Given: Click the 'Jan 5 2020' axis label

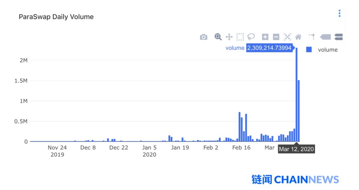Looking at the screenshot, I should tap(149, 151).
